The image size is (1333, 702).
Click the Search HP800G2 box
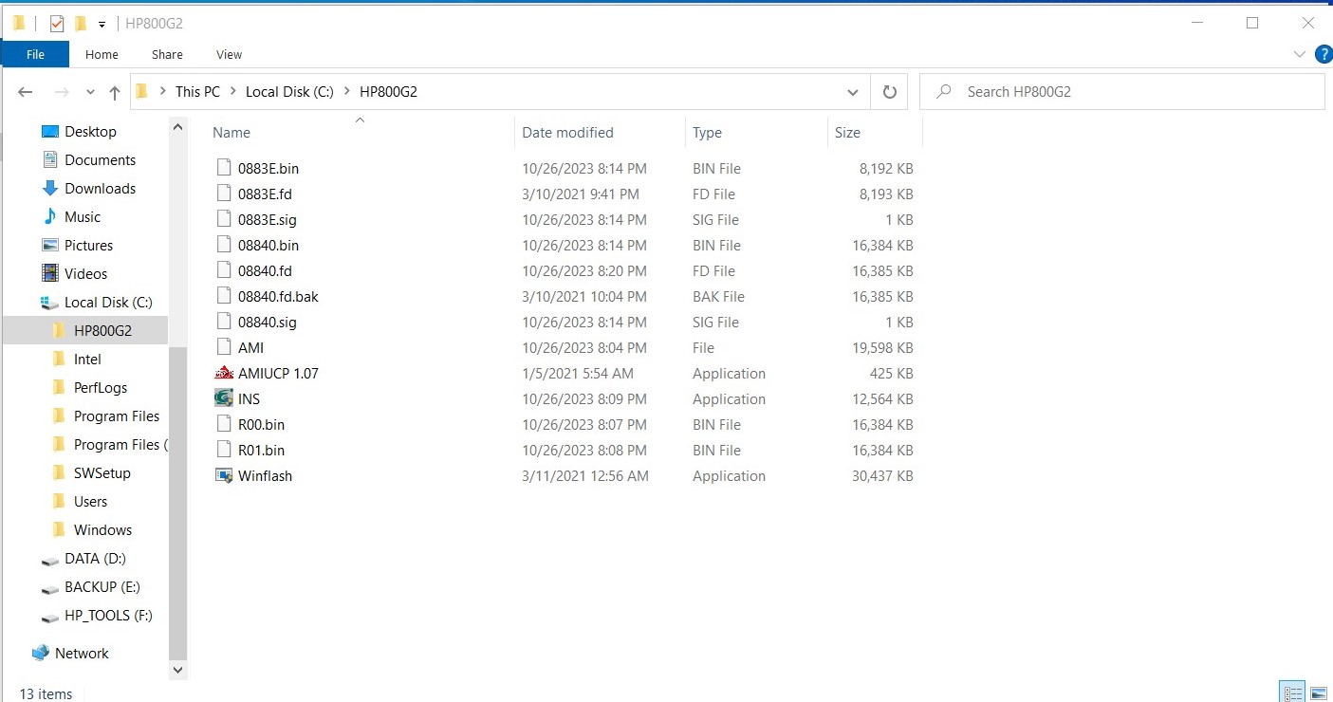click(x=1122, y=92)
